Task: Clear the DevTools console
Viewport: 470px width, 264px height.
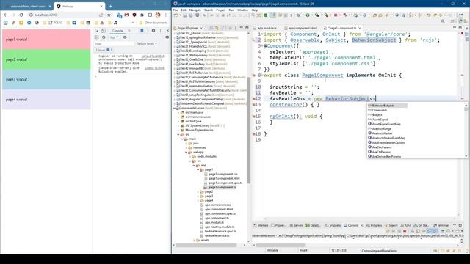Action: [x=104, y=37]
